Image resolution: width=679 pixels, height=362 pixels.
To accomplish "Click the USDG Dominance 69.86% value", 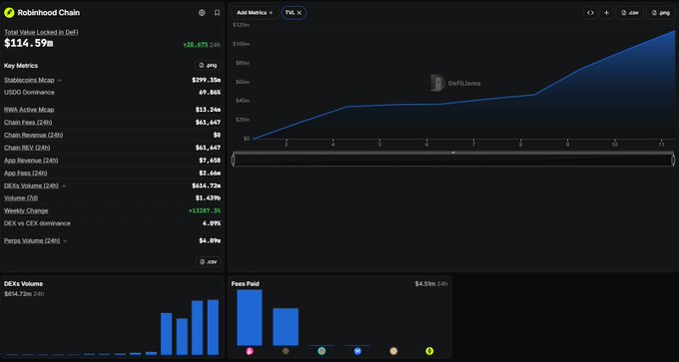I will point(210,92).
